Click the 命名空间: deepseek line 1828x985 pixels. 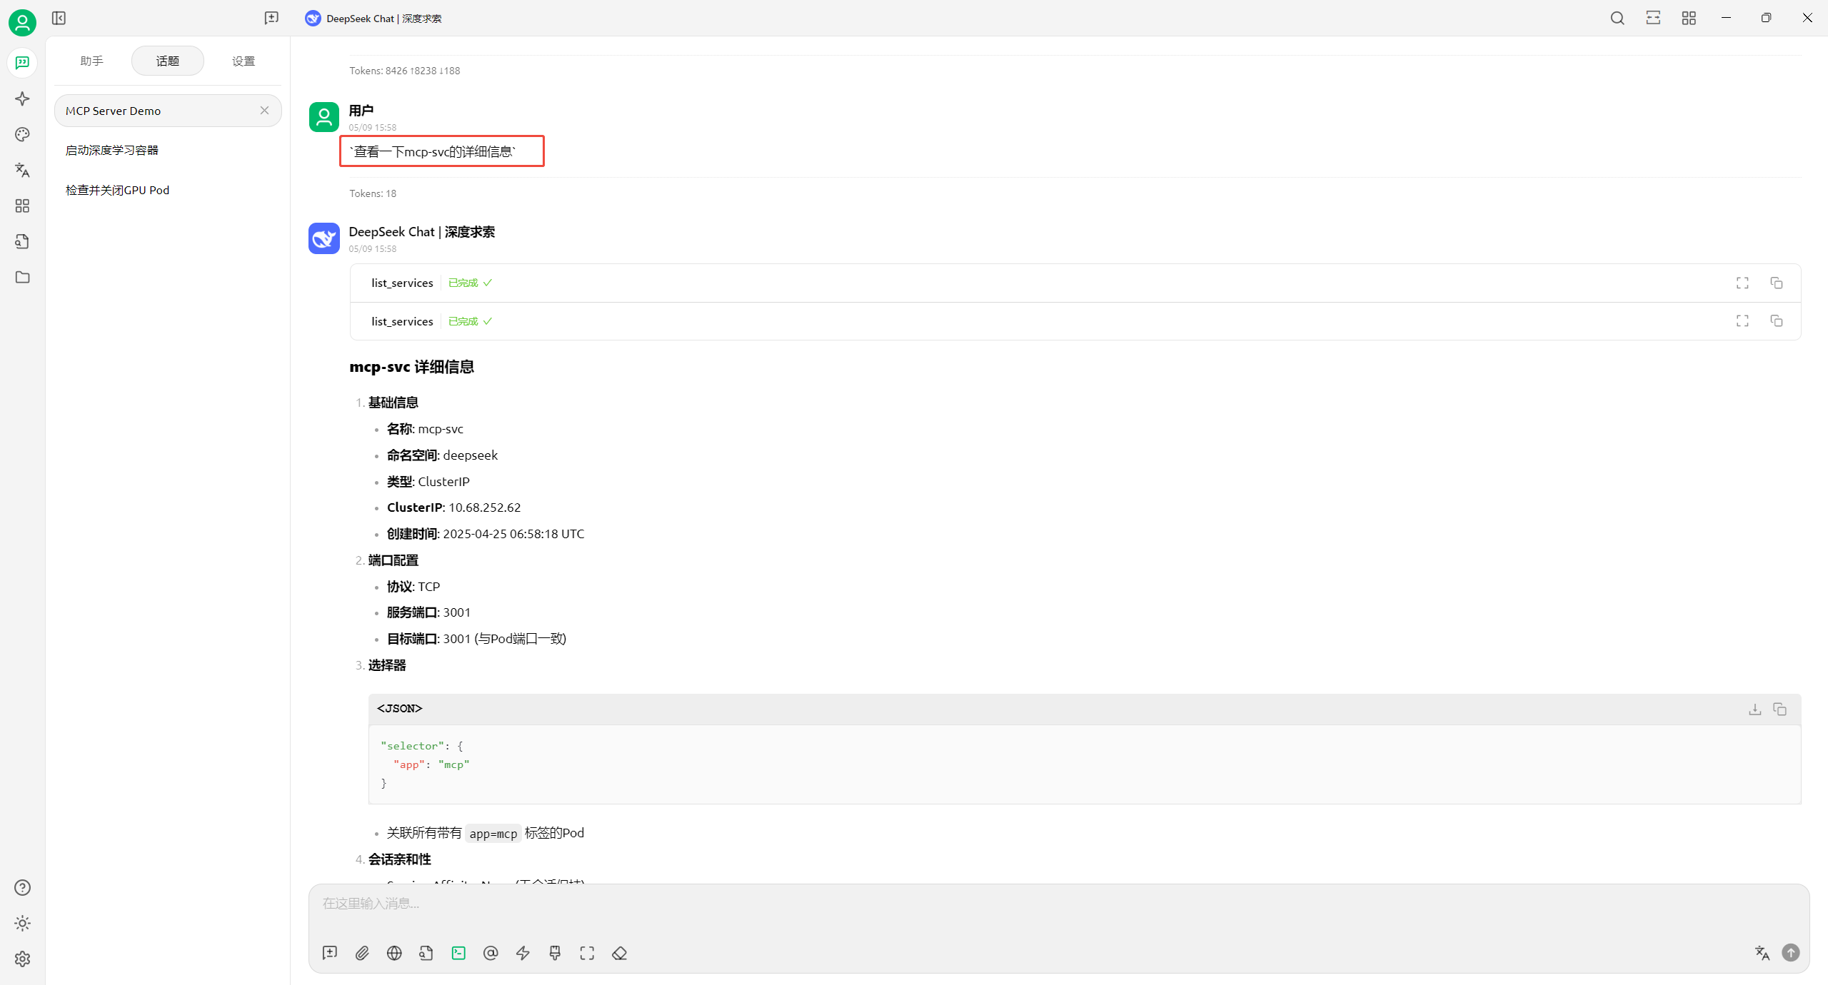(x=442, y=455)
